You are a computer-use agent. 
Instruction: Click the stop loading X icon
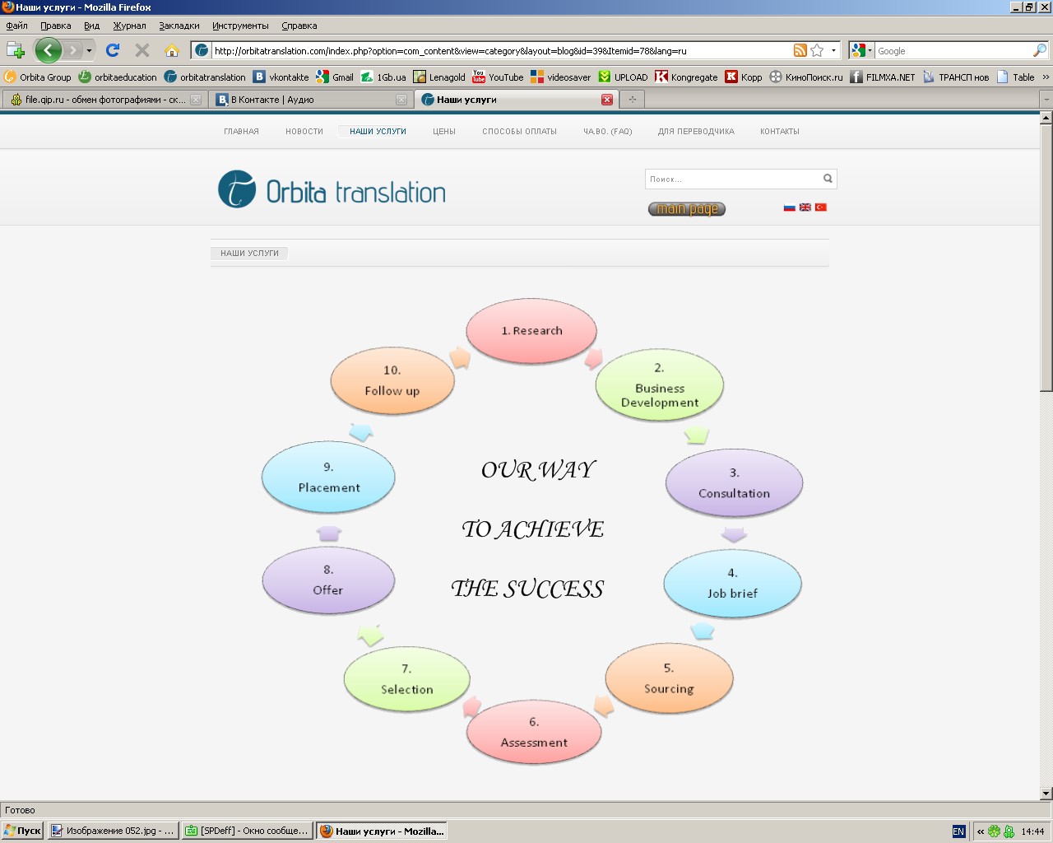coord(142,50)
